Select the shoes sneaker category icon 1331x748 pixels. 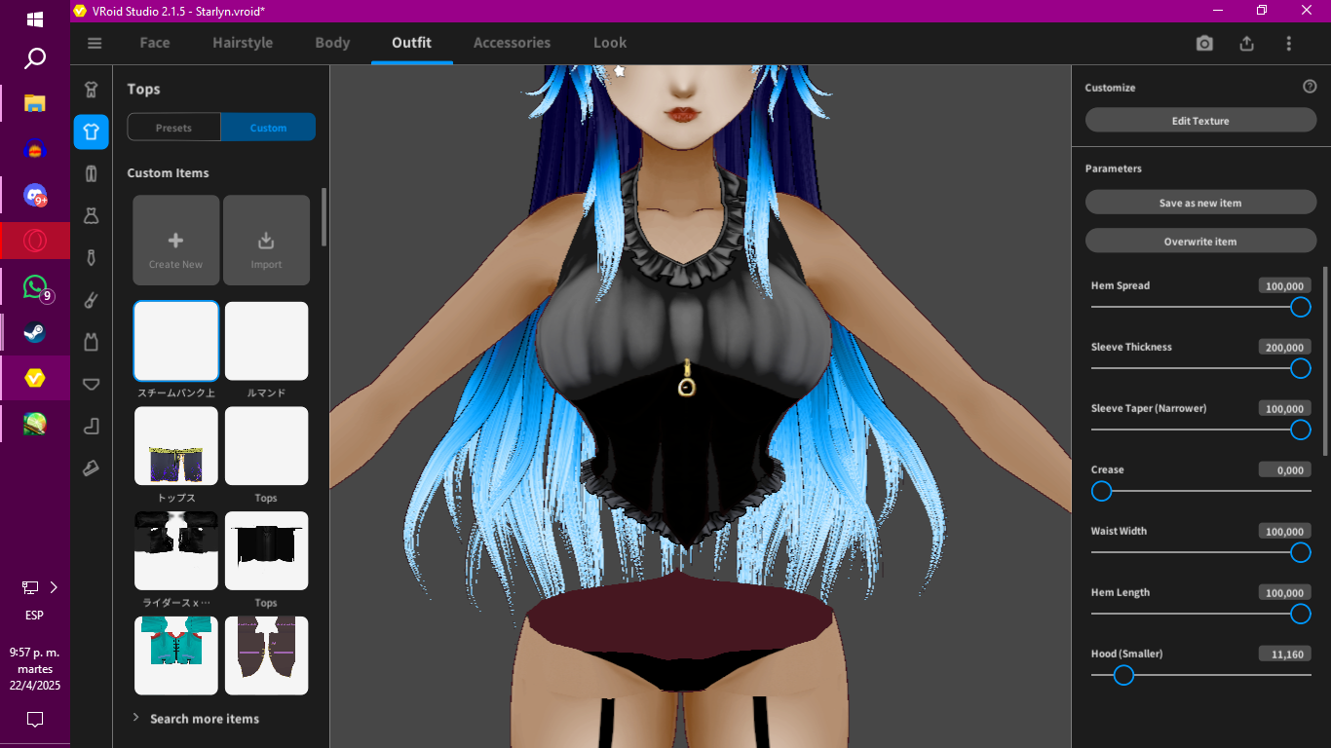click(92, 467)
